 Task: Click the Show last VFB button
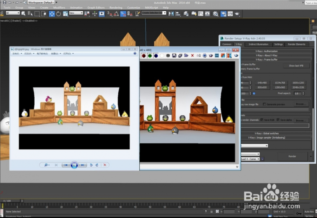pos(296,66)
